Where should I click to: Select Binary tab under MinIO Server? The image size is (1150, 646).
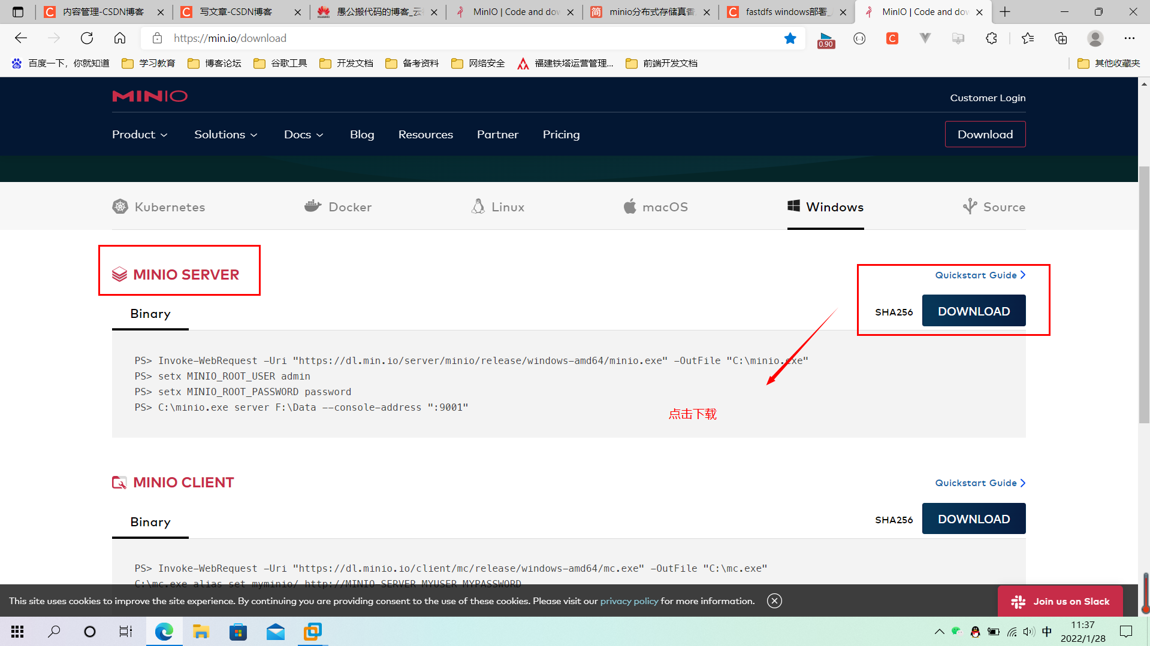(150, 314)
